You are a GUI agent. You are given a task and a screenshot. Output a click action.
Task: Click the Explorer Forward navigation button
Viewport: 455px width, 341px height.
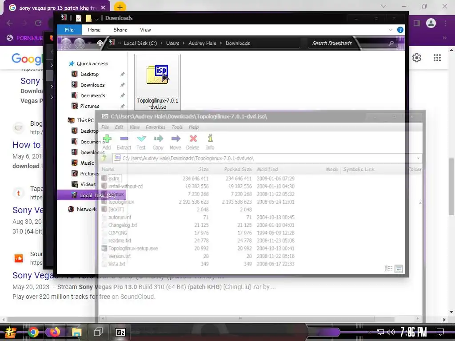click(x=79, y=43)
